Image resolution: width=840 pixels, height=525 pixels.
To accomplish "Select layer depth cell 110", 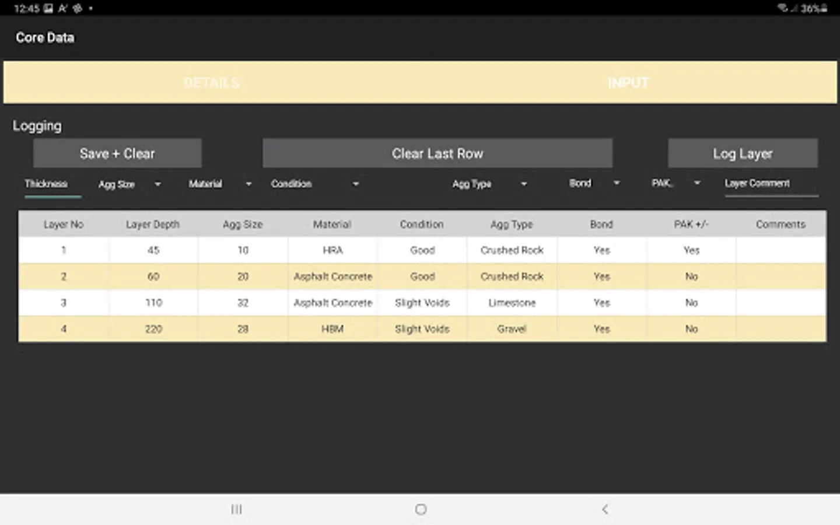I will coord(153,303).
